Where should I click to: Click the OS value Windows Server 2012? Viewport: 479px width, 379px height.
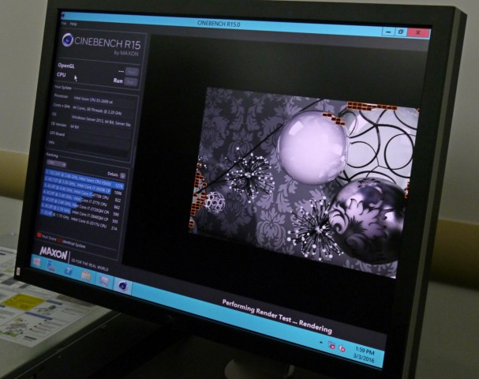(101, 121)
